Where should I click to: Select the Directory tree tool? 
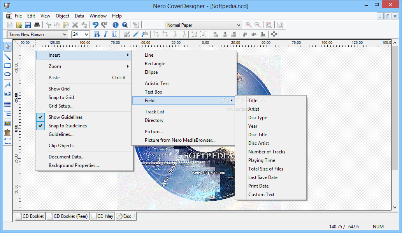click(7, 114)
